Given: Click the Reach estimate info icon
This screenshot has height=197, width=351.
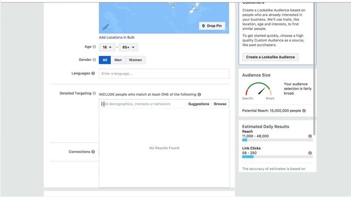Looking at the screenshot, I should [x=310, y=136].
